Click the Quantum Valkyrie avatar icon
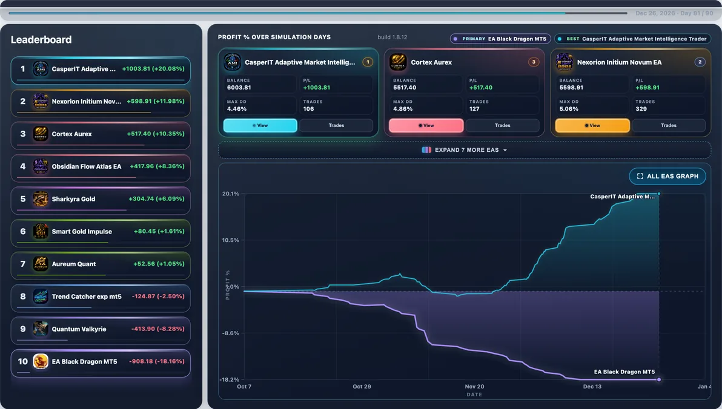Screen dimensions: 722x409 (41, 329)
